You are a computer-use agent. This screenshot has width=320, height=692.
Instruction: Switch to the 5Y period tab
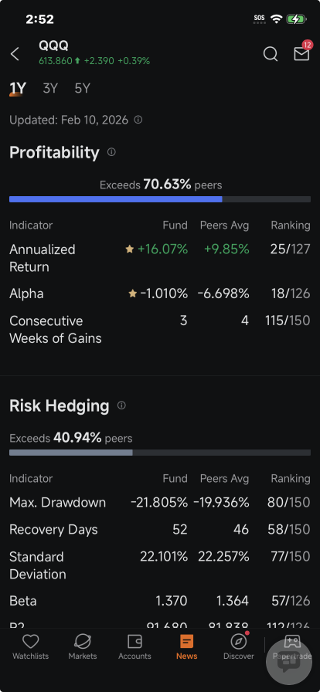(x=82, y=89)
